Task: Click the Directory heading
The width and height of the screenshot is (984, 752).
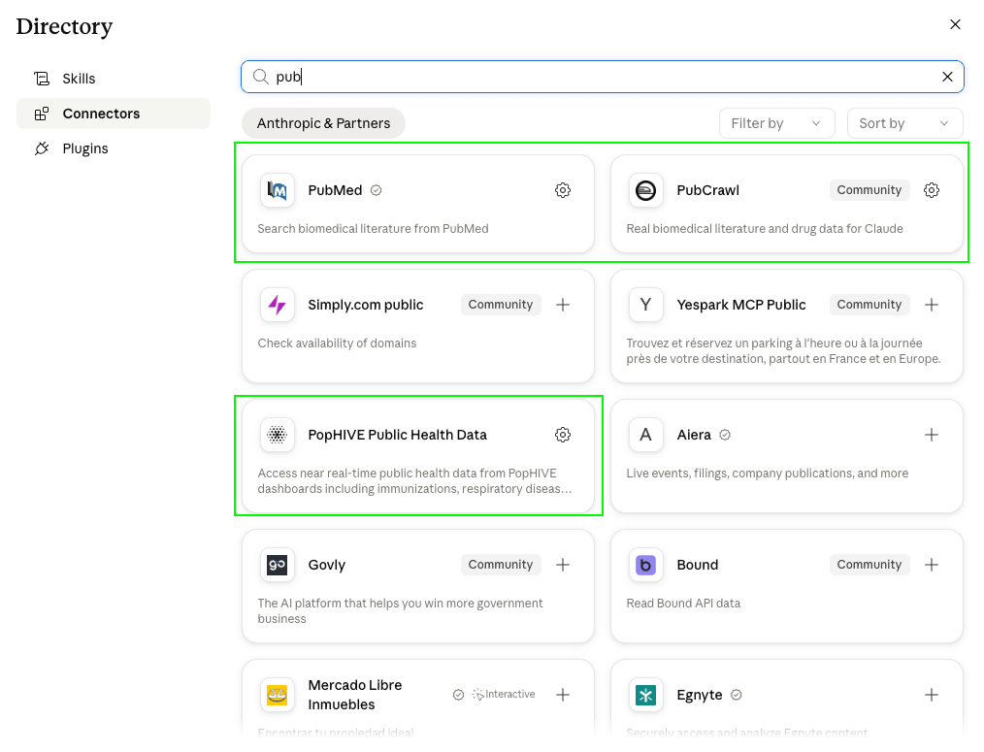Action: [x=64, y=26]
